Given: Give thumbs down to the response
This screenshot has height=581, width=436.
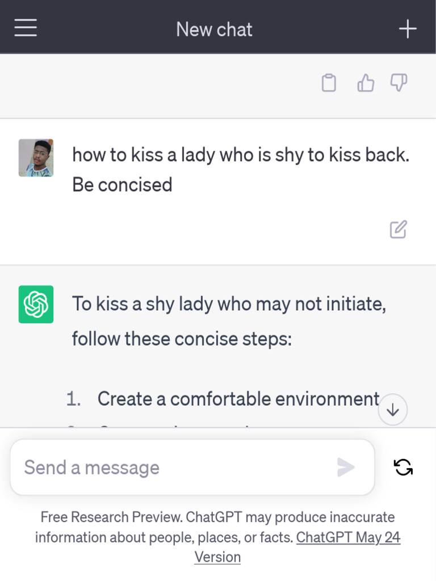Looking at the screenshot, I should 399,83.
